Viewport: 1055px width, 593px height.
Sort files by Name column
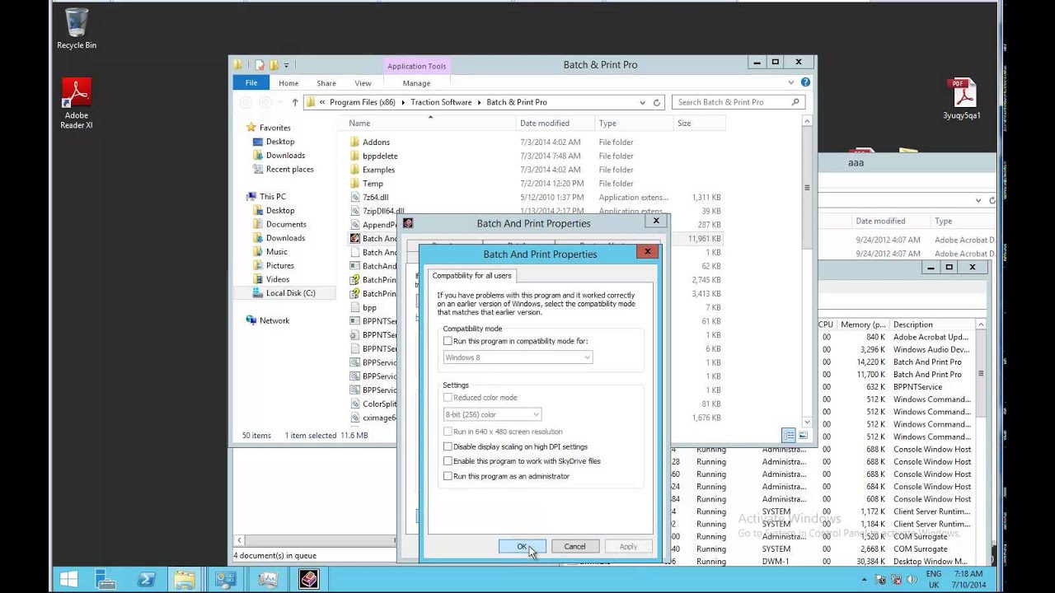pyautogui.click(x=429, y=123)
